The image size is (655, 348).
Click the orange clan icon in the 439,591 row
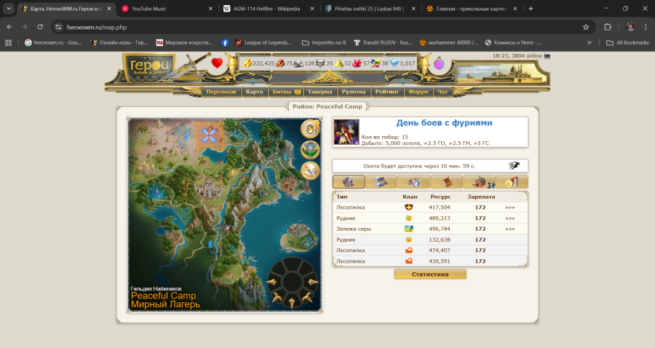click(x=408, y=261)
